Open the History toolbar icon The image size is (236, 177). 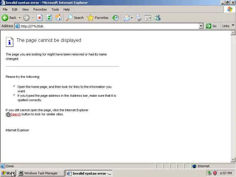point(116,18)
